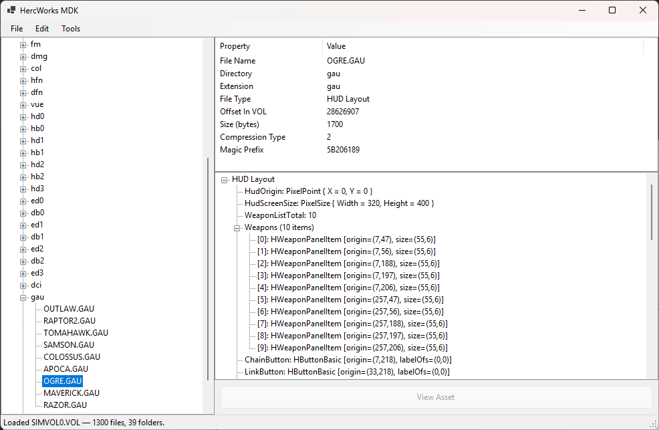This screenshot has height=430, width=659.
Task: Select the LinkButton HButtonBasic node
Action: pyautogui.click(x=347, y=372)
